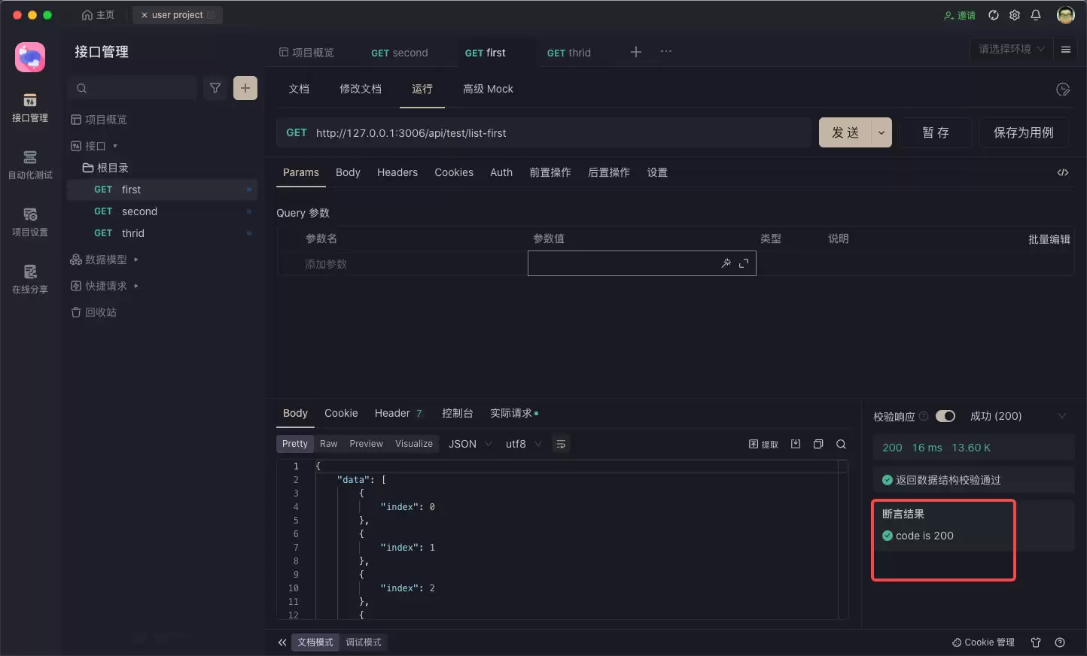Click the filter funnel icon

pyautogui.click(x=215, y=88)
